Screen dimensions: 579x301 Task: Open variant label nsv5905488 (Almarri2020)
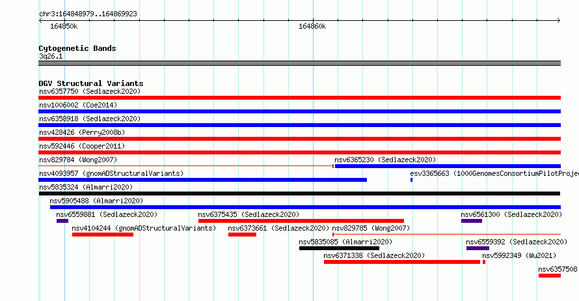pyautogui.click(x=96, y=201)
